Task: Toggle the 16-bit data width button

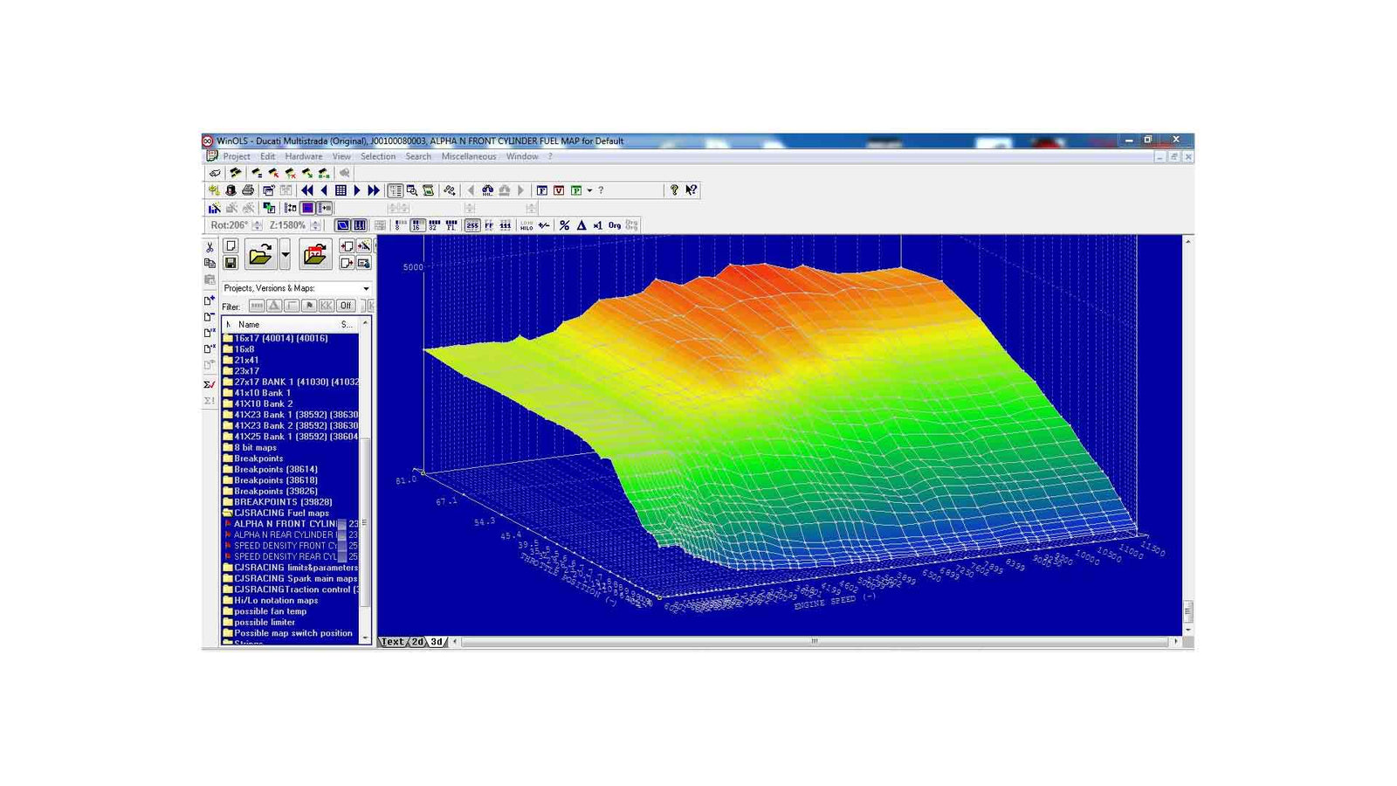Action: click(417, 225)
